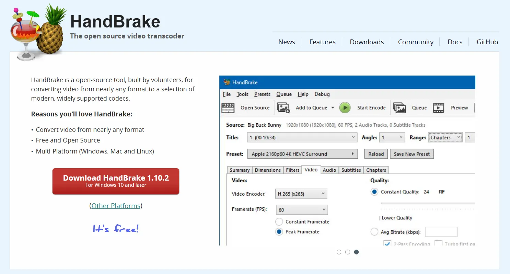Change Range type from Chapters dropdown
Image resolution: width=510 pixels, height=274 pixels.
pyautogui.click(x=445, y=137)
